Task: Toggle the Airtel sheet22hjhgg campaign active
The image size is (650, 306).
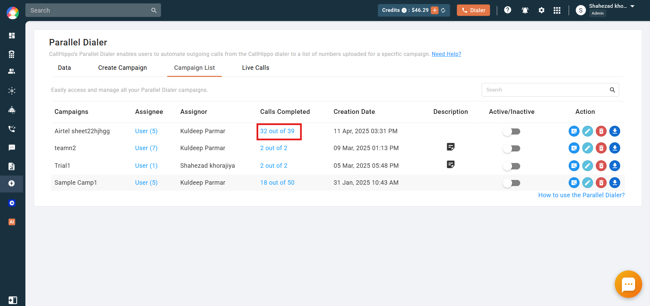Action: pos(511,131)
